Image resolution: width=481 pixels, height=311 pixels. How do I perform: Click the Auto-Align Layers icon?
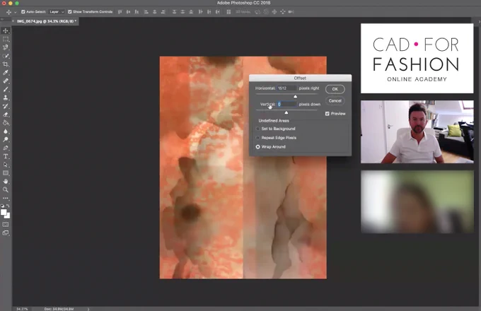click(x=228, y=11)
